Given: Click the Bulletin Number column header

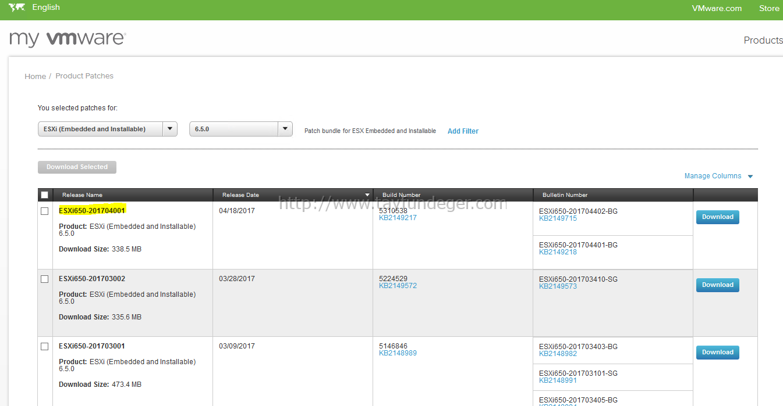Looking at the screenshot, I should (x=565, y=195).
